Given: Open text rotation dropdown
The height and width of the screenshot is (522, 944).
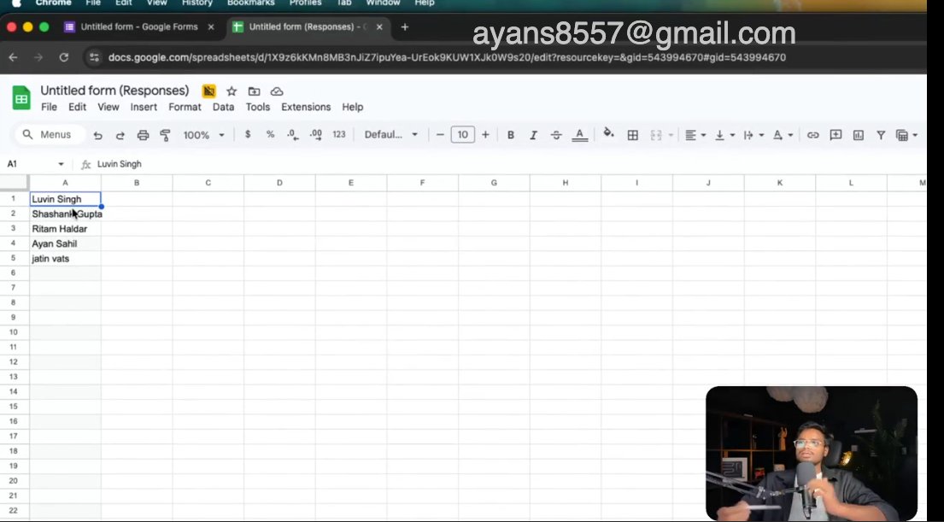Looking at the screenshot, I should [x=783, y=136].
